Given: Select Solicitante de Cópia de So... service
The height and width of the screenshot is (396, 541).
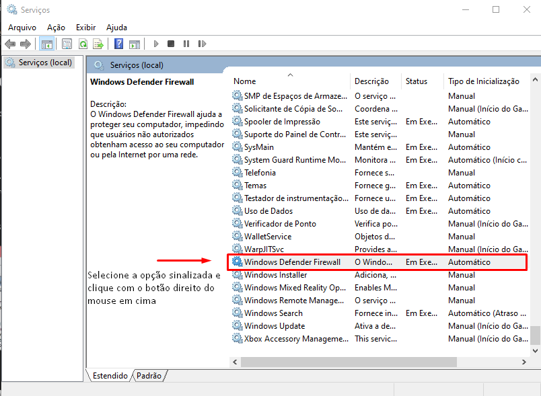Looking at the screenshot, I should point(293,109).
